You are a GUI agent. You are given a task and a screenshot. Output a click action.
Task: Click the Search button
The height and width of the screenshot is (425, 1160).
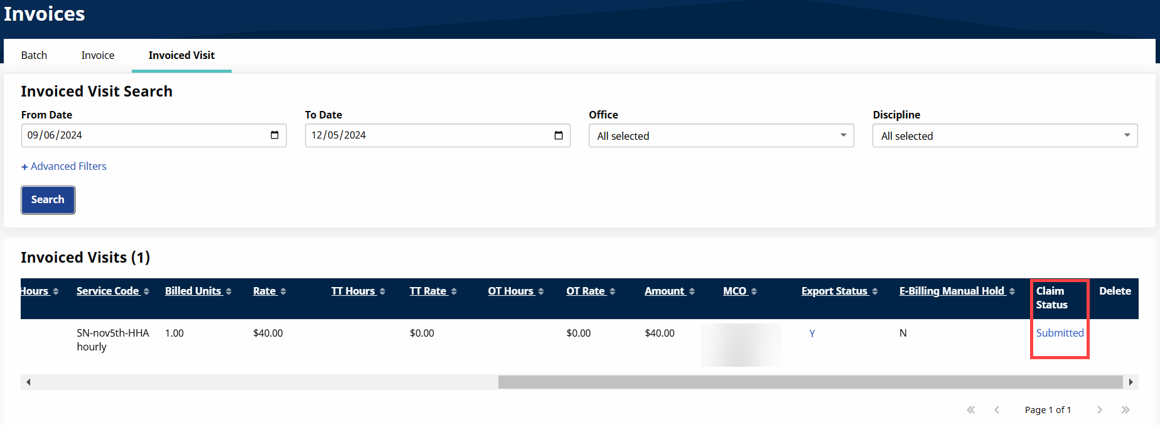coord(48,199)
